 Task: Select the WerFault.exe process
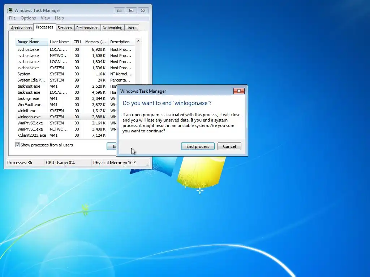[66, 105]
